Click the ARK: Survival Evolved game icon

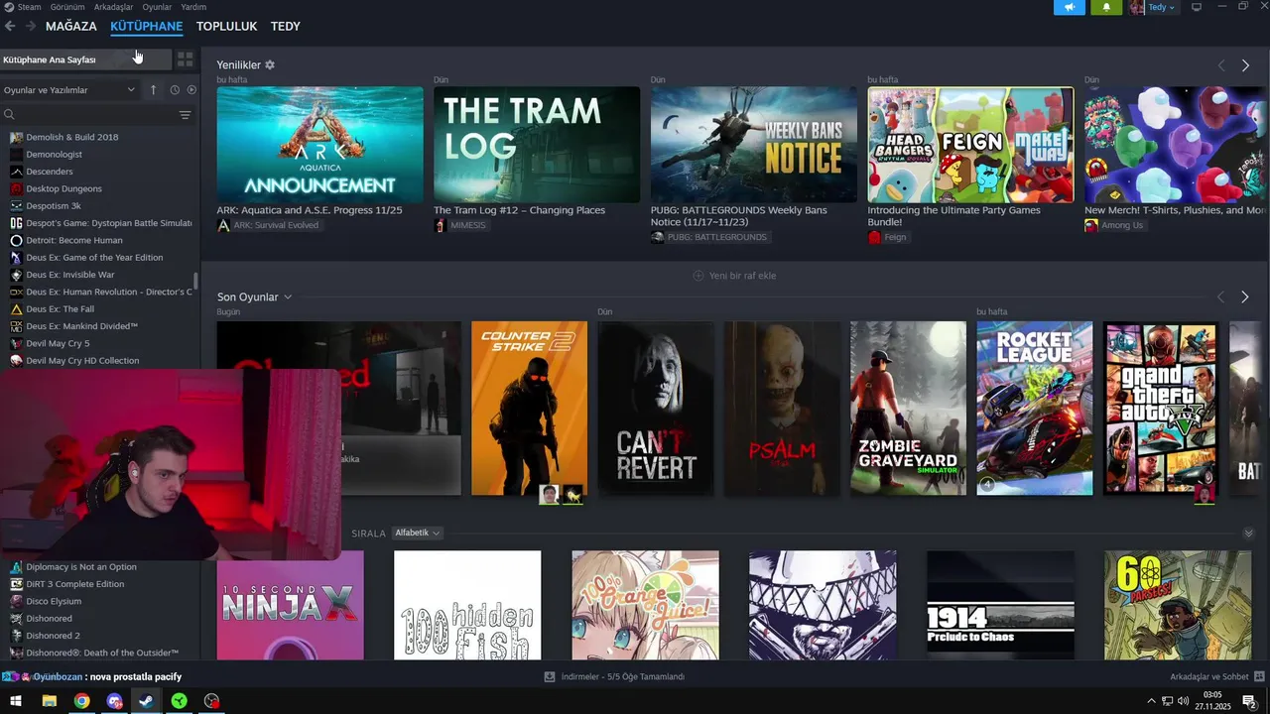click(223, 225)
